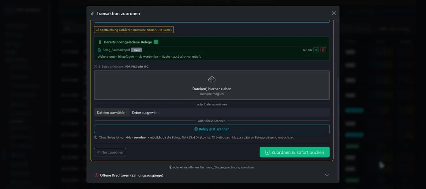Viewport: 426px width, 189px height.
Task: Preview Beleg_Baumarkt.pdf with eye icon
Action: click(x=316, y=50)
